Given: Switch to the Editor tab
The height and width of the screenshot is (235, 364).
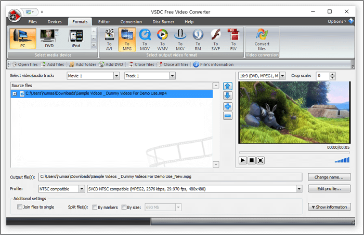Looking at the screenshot, I should (104, 22).
